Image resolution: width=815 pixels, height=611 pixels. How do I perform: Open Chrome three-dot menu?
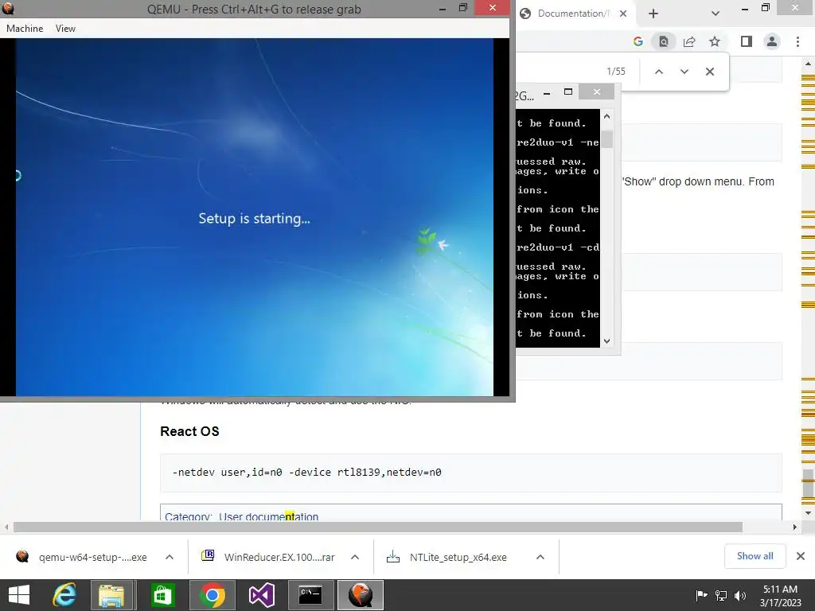(797, 41)
